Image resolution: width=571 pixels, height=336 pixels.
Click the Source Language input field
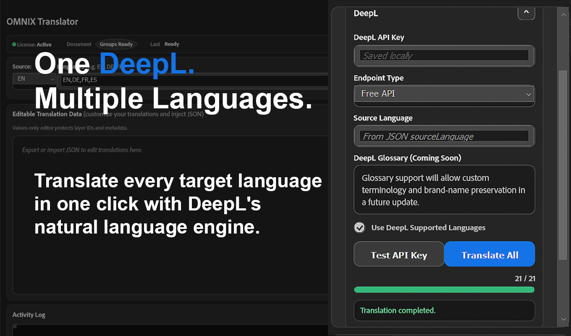(x=444, y=136)
